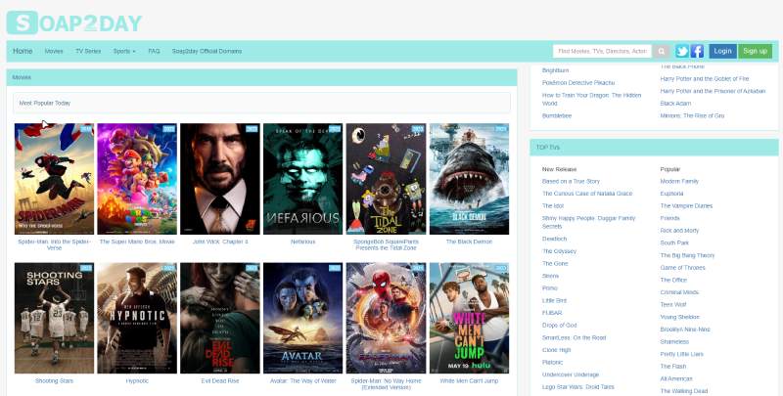Open the Hypnotic poster

137,318
